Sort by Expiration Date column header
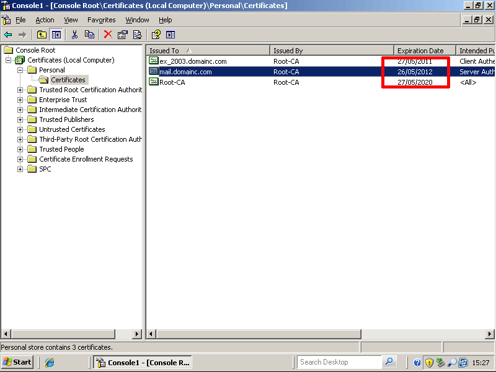The width and height of the screenshot is (496, 372). click(x=425, y=51)
